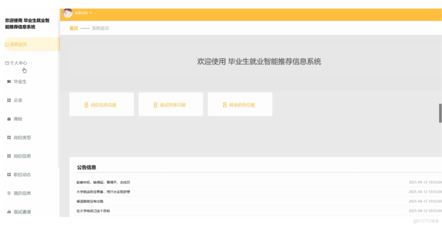The width and height of the screenshot is (442, 226).
Task: Select the 简历信息 list icon
Action: coord(10,193)
